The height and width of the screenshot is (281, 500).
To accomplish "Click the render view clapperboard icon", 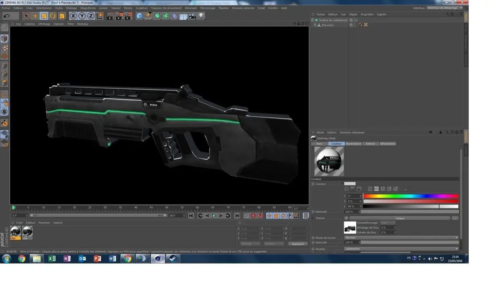I will tap(110, 16).
